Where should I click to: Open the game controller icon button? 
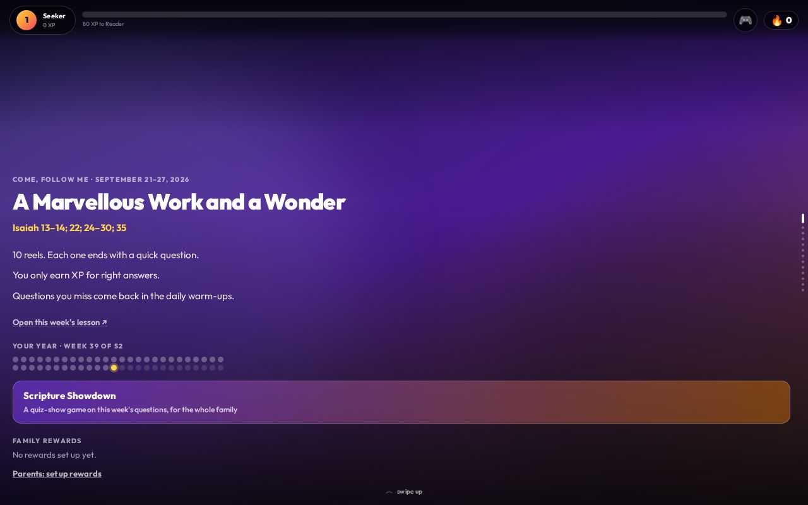(x=746, y=20)
